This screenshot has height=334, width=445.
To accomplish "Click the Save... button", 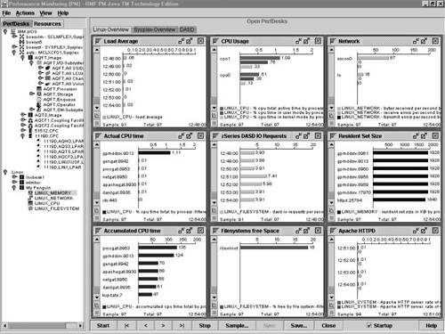I will point(299,326).
